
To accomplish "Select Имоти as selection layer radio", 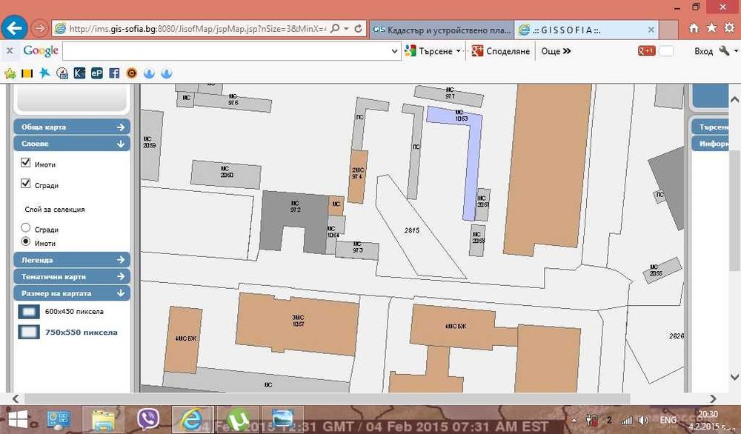I will tap(26, 241).
